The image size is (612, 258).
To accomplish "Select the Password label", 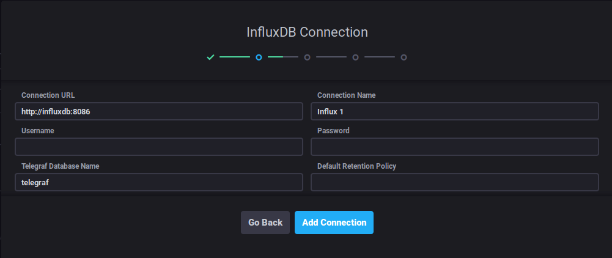I will tap(333, 131).
